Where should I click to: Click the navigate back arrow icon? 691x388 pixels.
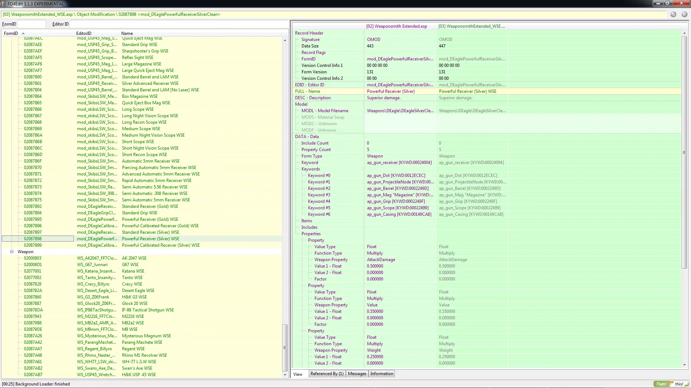[x=673, y=14]
